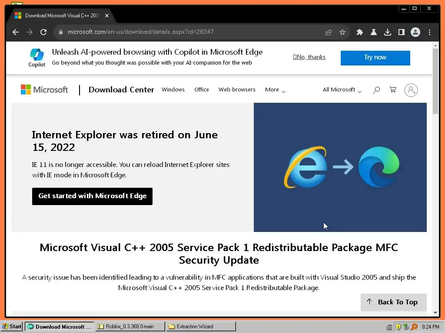Click the Try now button
The height and width of the screenshot is (333, 445).
coord(375,58)
